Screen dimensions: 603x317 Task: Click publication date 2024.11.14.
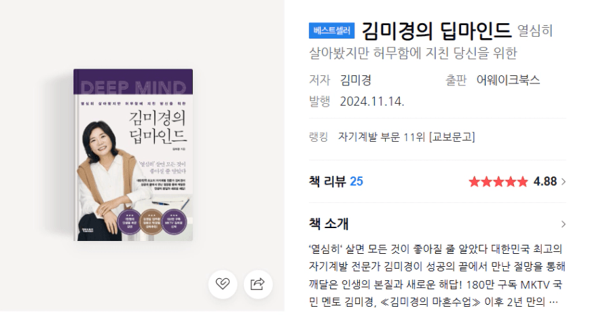tap(372, 101)
